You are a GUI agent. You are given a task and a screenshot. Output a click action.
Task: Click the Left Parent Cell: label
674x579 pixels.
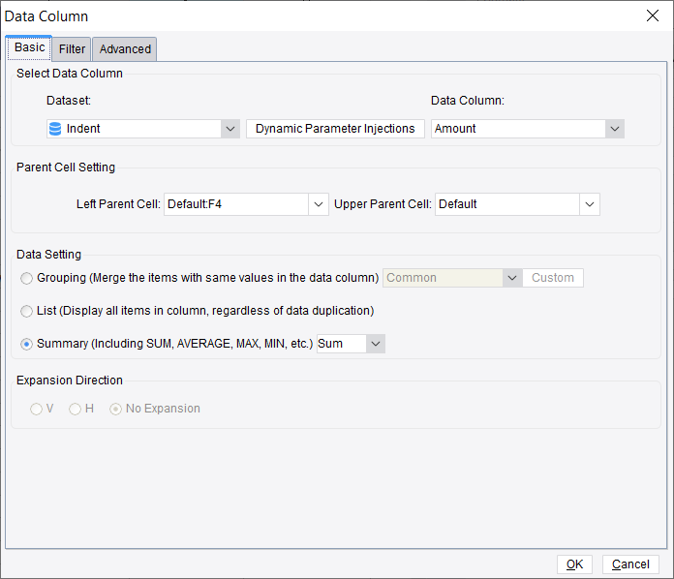click(118, 204)
